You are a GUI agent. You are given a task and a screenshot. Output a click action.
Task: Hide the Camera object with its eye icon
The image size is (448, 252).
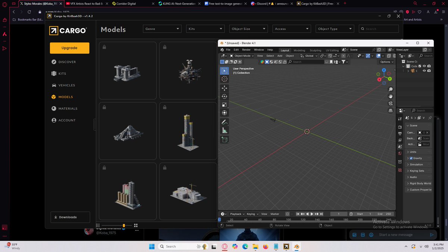(424, 71)
